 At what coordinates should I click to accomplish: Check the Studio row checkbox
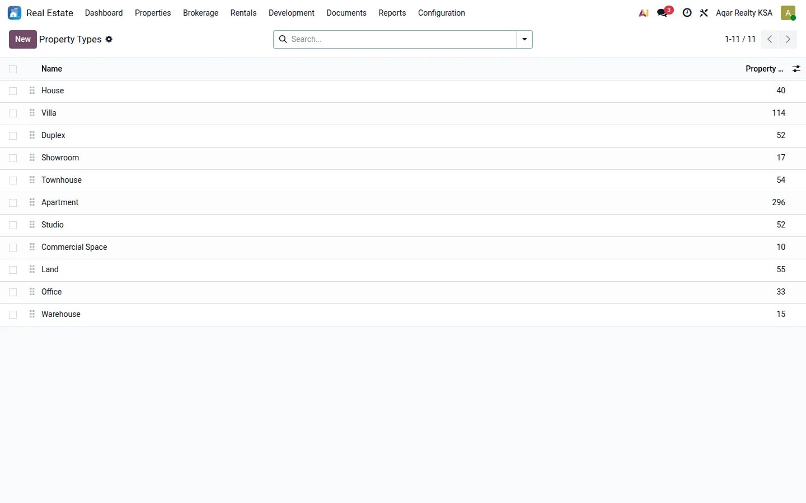coord(13,225)
